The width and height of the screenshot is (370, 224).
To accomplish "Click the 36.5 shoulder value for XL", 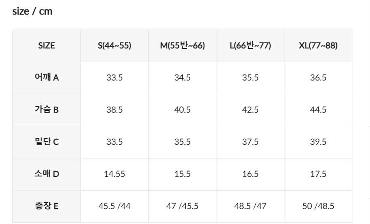I will pos(318,78).
